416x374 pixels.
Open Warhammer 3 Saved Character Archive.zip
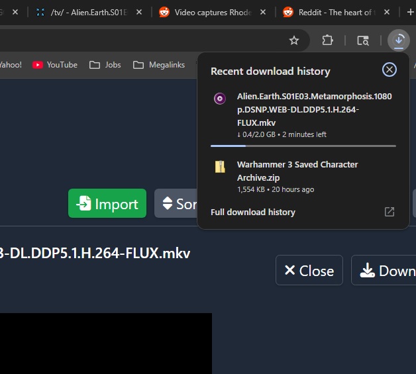(x=297, y=171)
